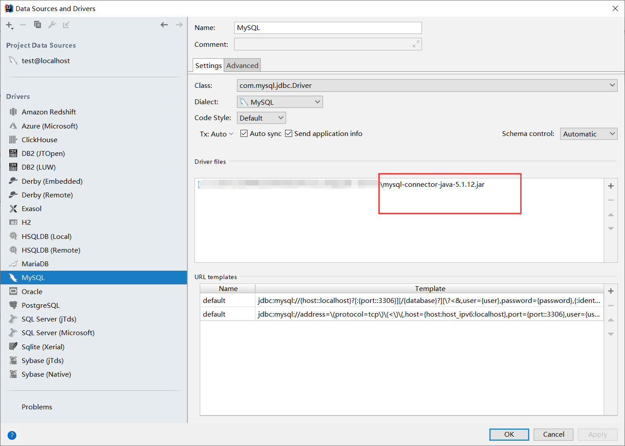625x446 pixels.
Task: Go forward with the right arrow
Action: 179,25
